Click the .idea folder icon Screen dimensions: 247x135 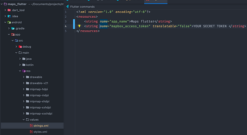click(9, 16)
